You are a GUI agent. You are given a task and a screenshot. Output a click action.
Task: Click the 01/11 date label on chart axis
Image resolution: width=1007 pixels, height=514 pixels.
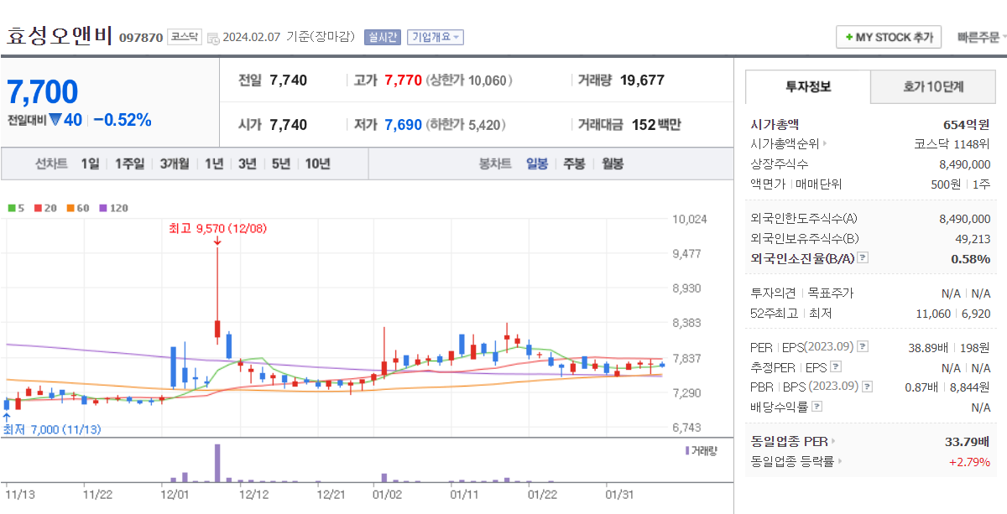[x=464, y=494]
